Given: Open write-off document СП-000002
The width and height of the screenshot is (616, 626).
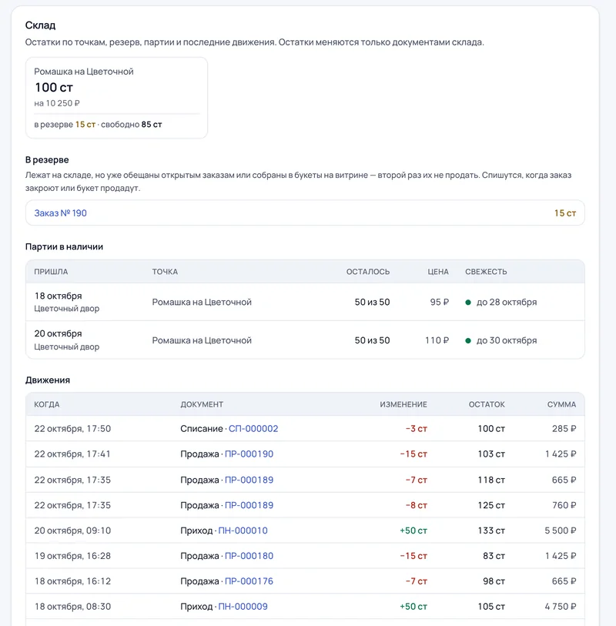Looking at the screenshot, I should tap(253, 429).
